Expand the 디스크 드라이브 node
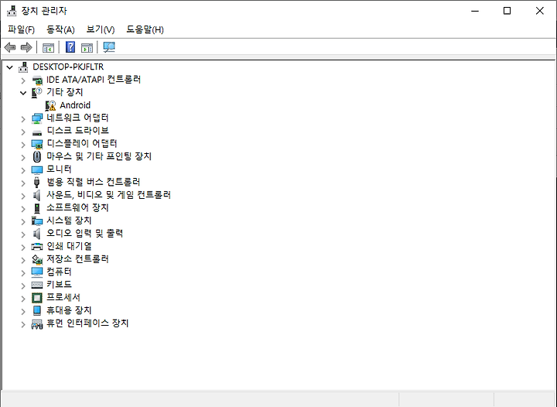This screenshot has height=407, width=557. pos(23,132)
